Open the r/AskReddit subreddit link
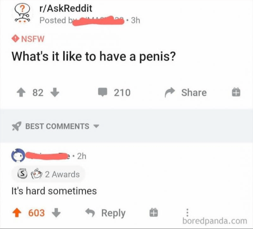The width and height of the screenshot is (253, 229). click(x=66, y=9)
